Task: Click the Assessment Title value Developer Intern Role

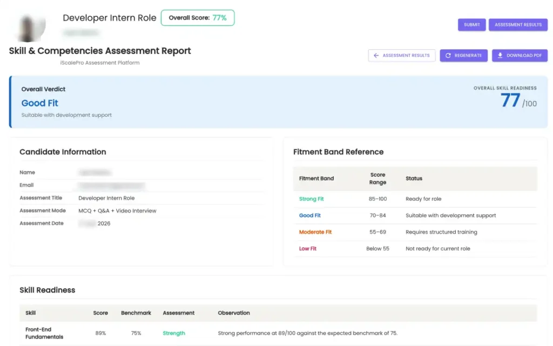Action: (x=106, y=198)
